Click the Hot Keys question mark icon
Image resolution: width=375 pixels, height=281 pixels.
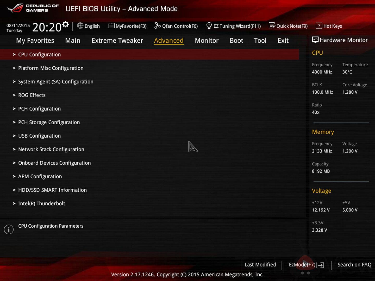[319, 25]
